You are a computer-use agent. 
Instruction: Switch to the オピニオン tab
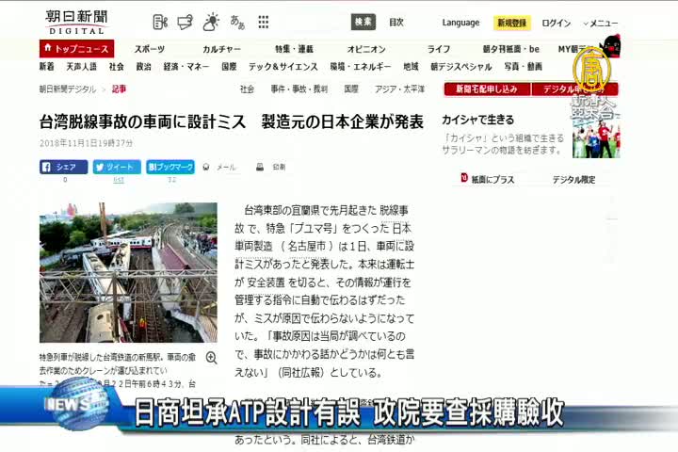pos(366,49)
